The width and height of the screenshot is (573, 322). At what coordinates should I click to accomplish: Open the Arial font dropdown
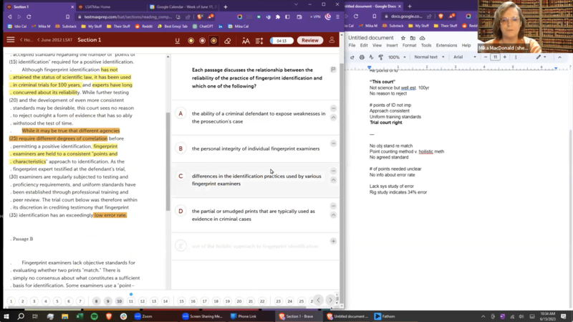pyautogui.click(x=463, y=57)
